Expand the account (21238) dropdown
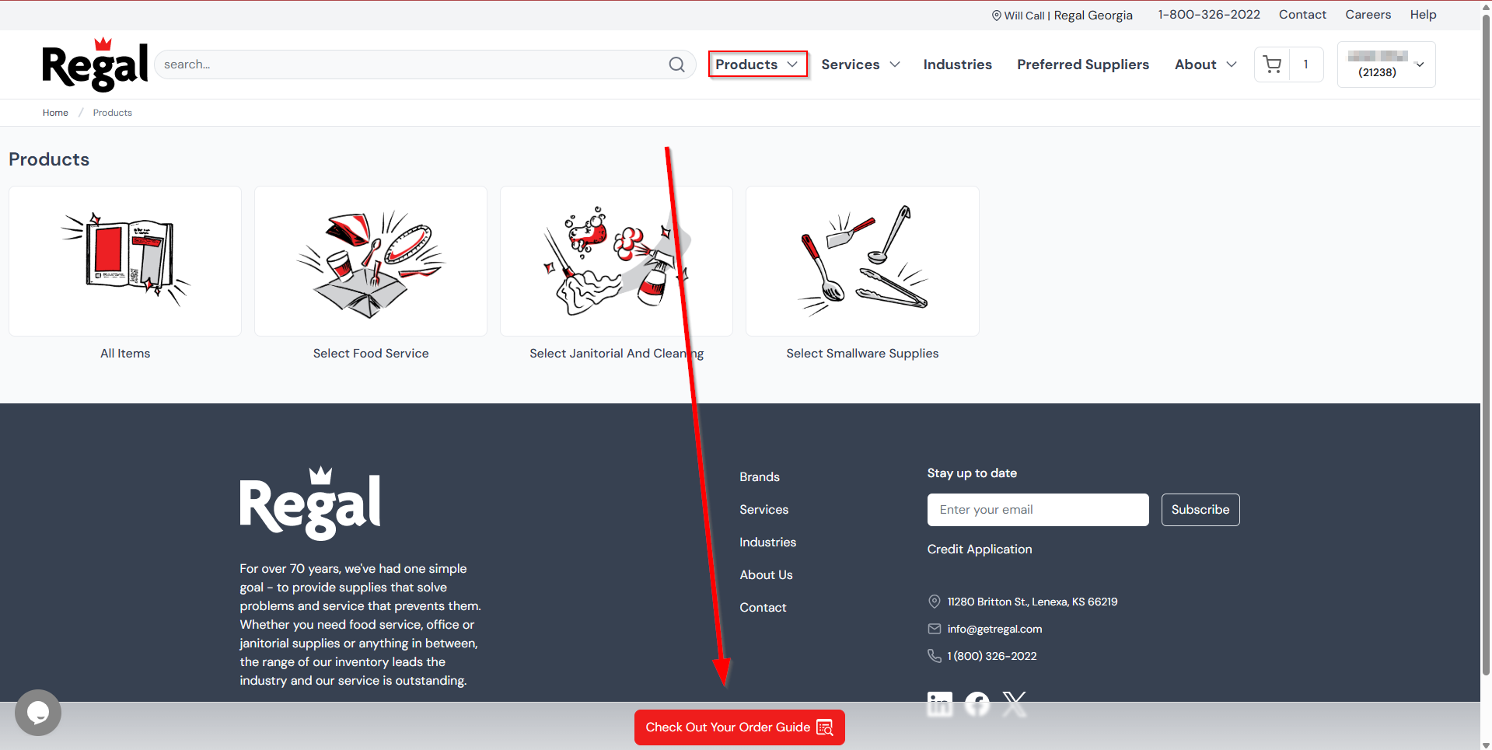 coord(1386,65)
